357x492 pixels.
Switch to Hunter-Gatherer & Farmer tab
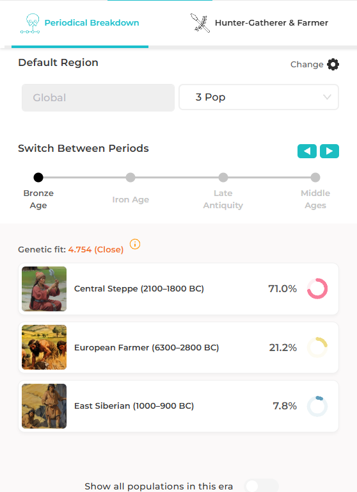[259, 23]
